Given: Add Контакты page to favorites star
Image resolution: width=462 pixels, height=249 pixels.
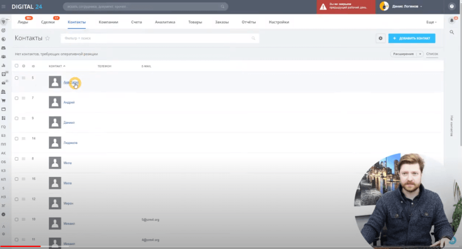Looking at the screenshot, I should pos(47,38).
